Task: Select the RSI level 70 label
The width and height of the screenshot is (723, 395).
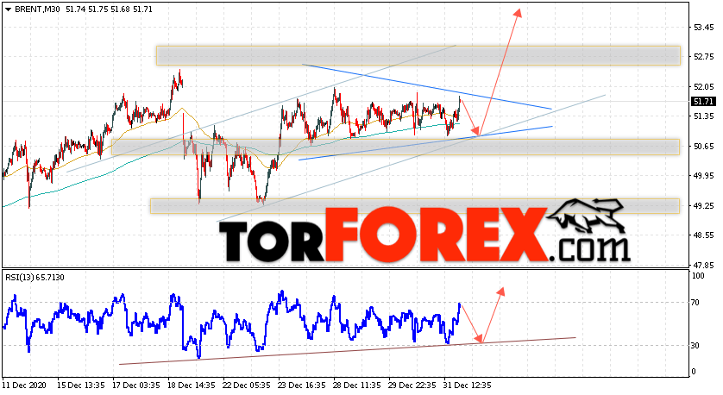Action: [695, 303]
